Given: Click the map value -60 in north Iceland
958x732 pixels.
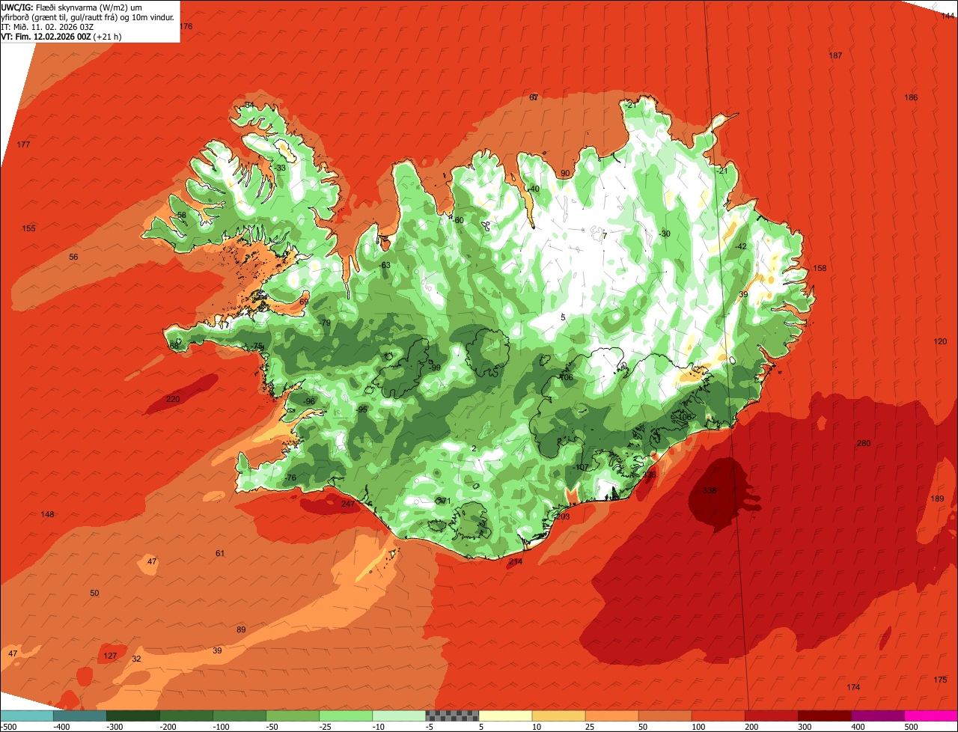Looking at the screenshot, I should (x=459, y=220).
